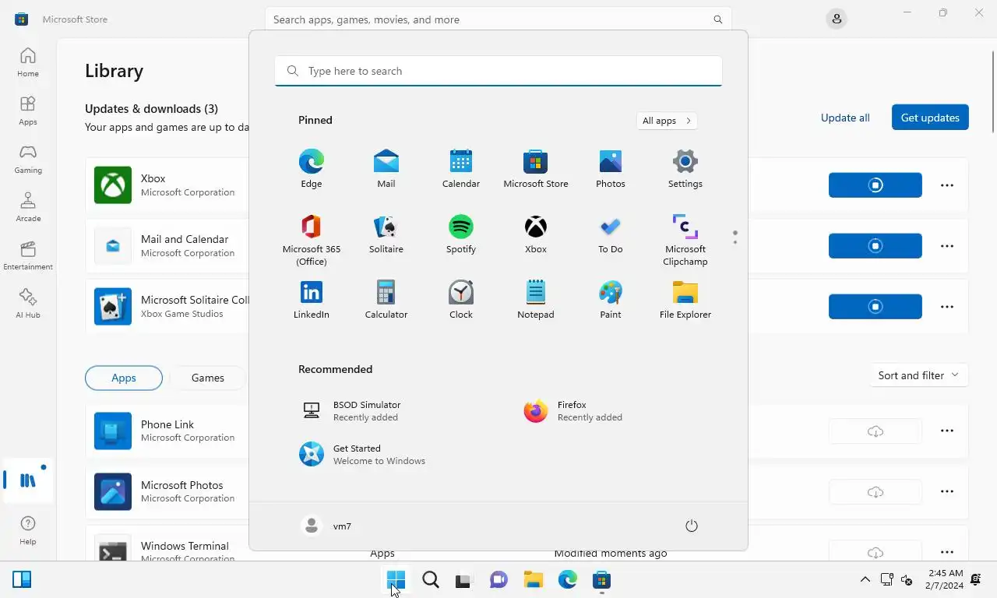
Task: Open Arcade section in Store sidebar
Action: click(x=28, y=207)
